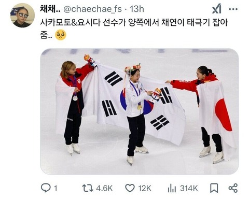The width and height of the screenshot is (249, 201).
Task: Click the display name 채채..
Action: click(x=50, y=9)
